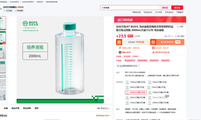This screenshot has width=201, height=120.
Task: Expand the 官方直降 立减12% arrow
Action: click(x=140, y=56)
